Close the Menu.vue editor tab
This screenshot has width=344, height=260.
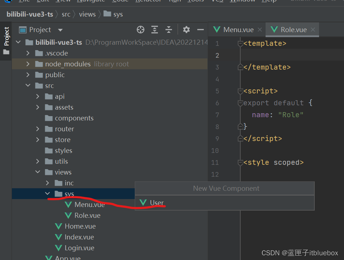[260, 30]
